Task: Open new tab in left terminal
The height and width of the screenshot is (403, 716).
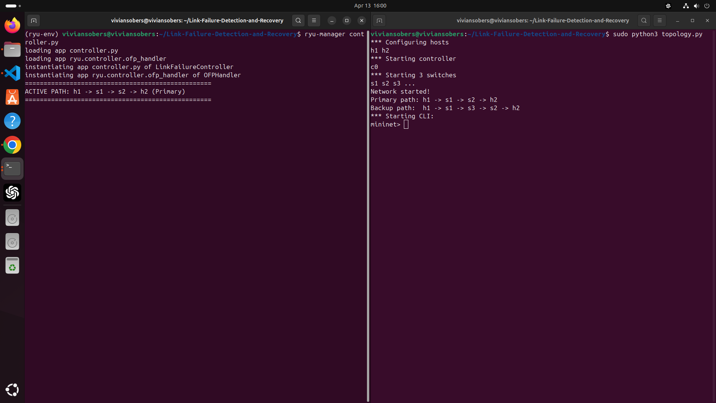Action: tap(34, 21)
